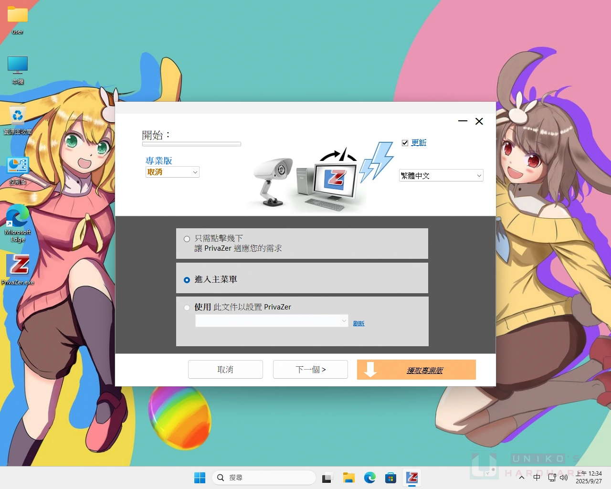Open Task View on the taskbar

pyautogui.click(x=327, y=478)
